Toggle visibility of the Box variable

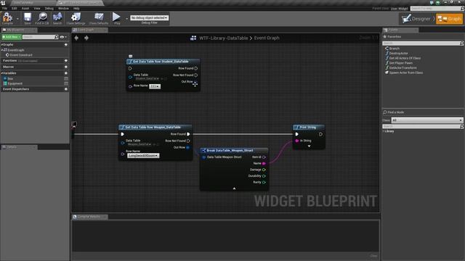[x=66, y=79]
